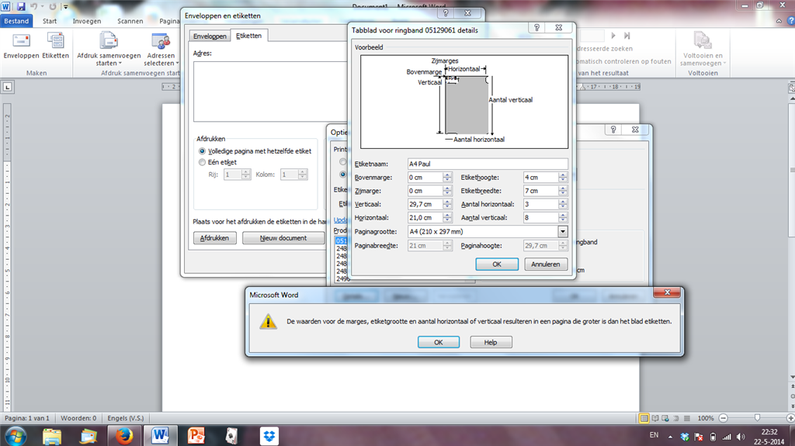Select the Eén etiket radio option
This screenshot has height=446, width=795.
point(218,162)
